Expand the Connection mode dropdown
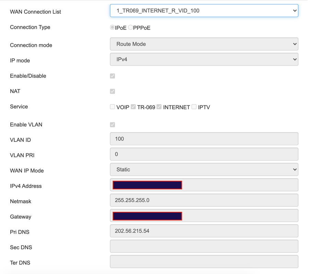The width and height of the screenshot is (313, 274). point(204,44)
